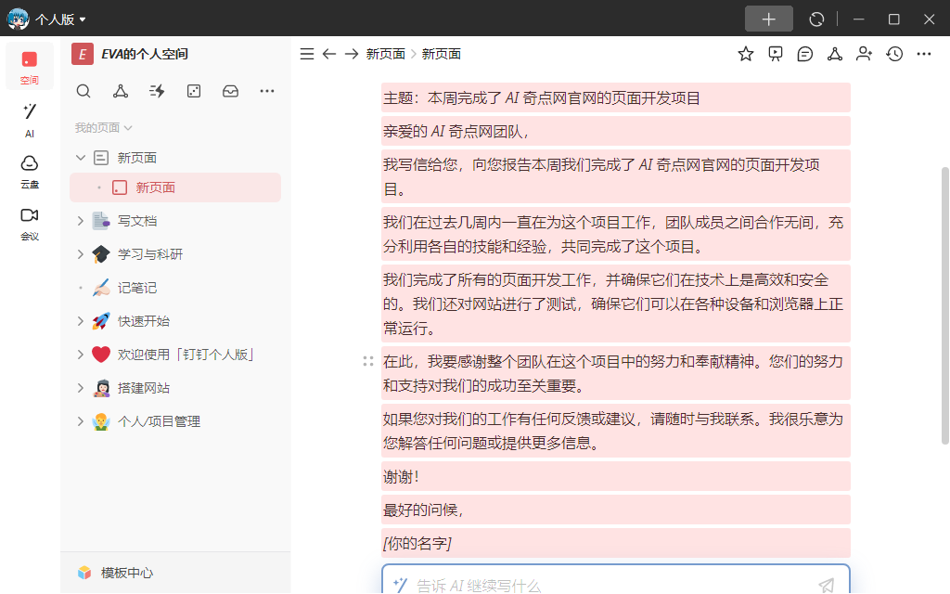Open the 搭建网站 page
This screenshot has width=950, height=594.
click(x=144, y=388)
